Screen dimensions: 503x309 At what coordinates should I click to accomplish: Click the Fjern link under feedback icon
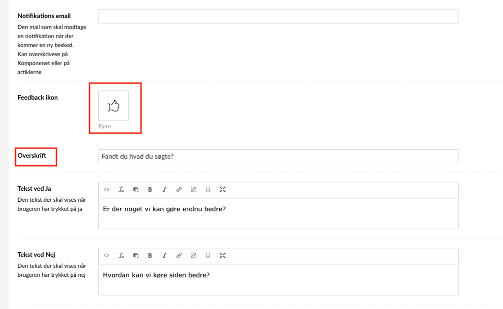click(104, 127)
